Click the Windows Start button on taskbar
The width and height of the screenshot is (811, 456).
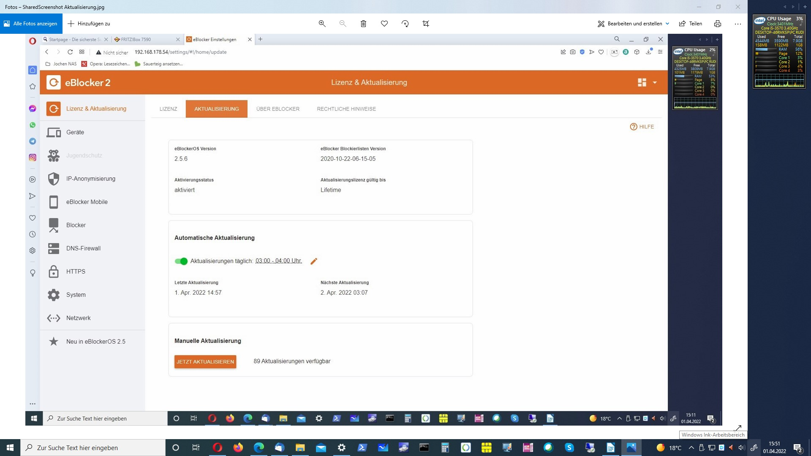click(x=10, y=448)
